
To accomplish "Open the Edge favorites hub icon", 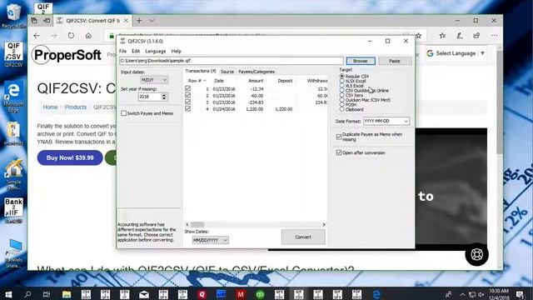I will click(x=442, y=35).
